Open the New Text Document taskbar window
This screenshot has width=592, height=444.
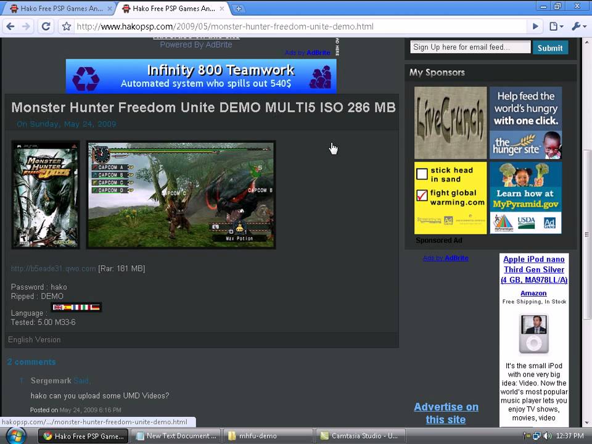(x=176, y=436)
